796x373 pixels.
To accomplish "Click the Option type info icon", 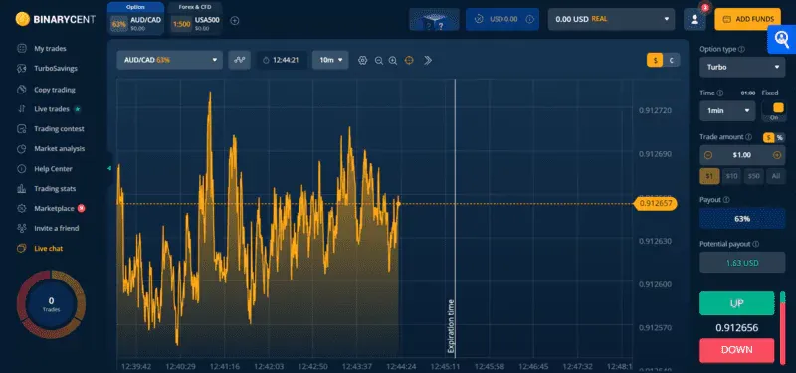I will (741, 49).
